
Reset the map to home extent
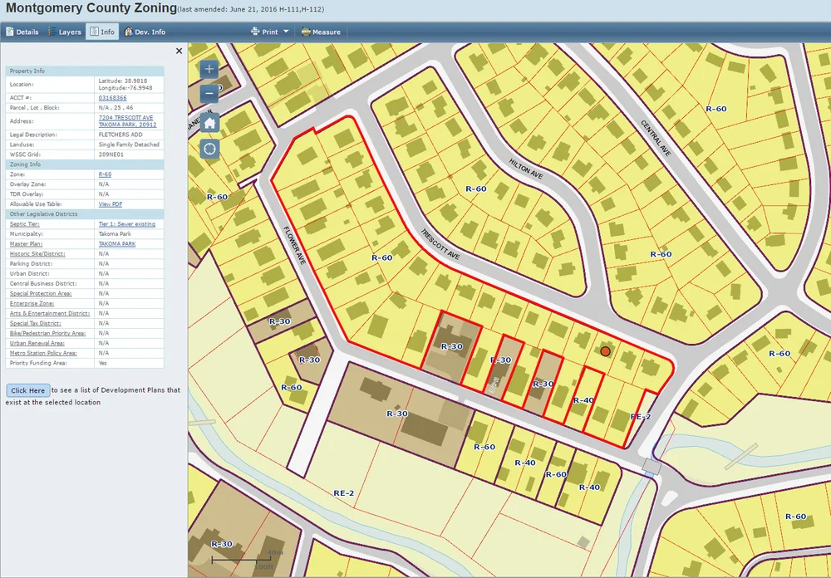click(x=209, y=123)
